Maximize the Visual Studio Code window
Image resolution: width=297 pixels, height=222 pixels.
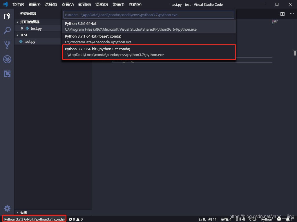277,4
